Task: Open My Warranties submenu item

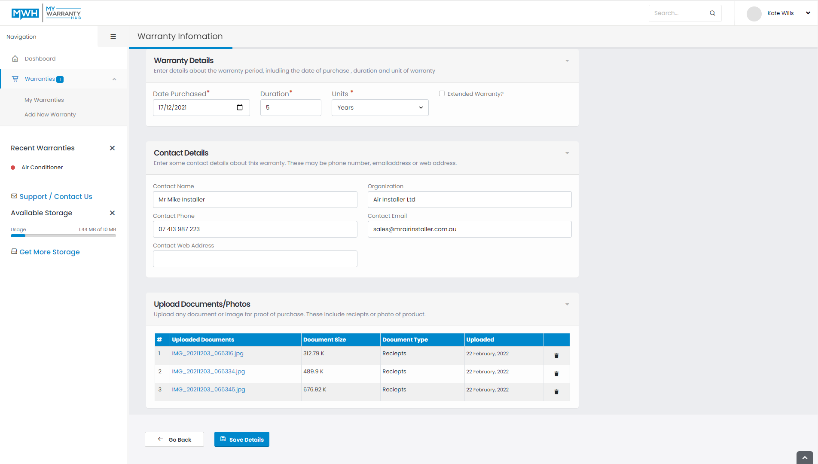Action: coord(44,100)
